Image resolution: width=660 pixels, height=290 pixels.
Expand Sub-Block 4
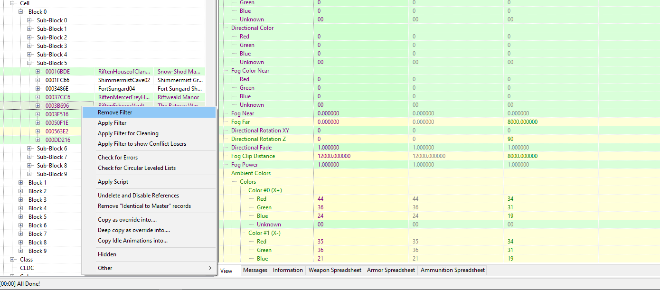pos(29,55)
